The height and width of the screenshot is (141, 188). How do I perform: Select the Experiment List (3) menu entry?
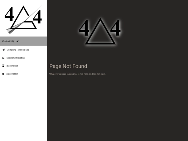pos(24,58)
